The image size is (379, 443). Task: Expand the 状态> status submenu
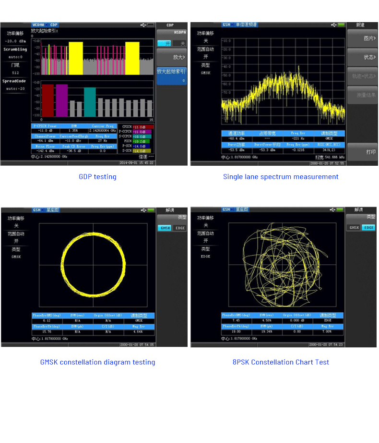point(362,57)
